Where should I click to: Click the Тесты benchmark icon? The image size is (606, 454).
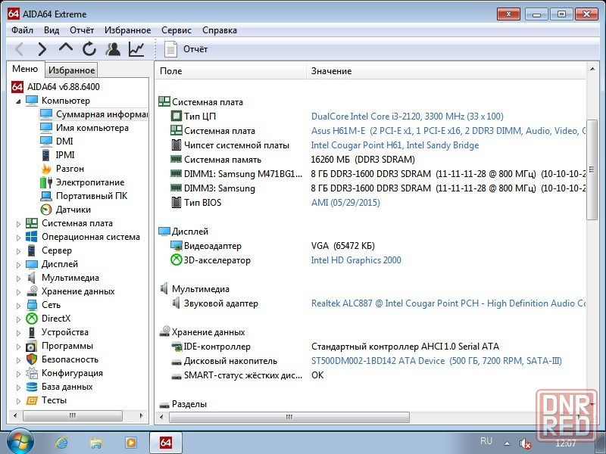[32, 400]
